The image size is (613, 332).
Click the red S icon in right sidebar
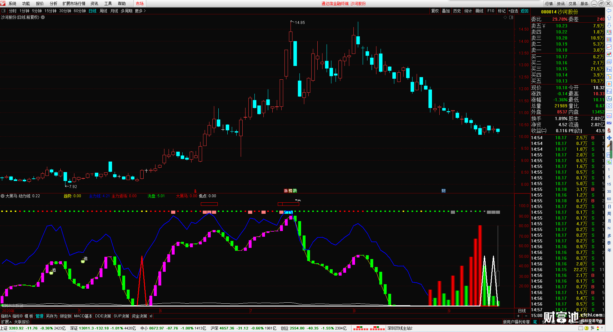tap(609, 130)
